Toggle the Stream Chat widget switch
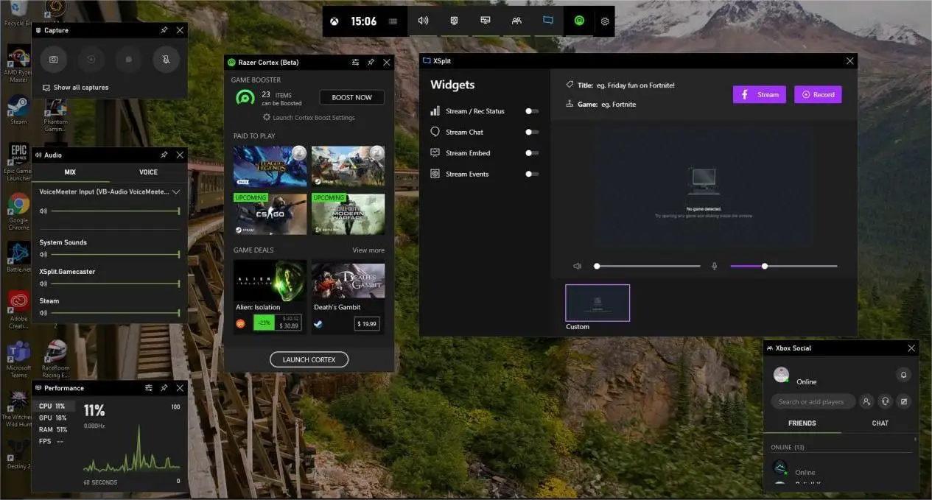Viewport: 932px width, 500px height. point(532,132)
